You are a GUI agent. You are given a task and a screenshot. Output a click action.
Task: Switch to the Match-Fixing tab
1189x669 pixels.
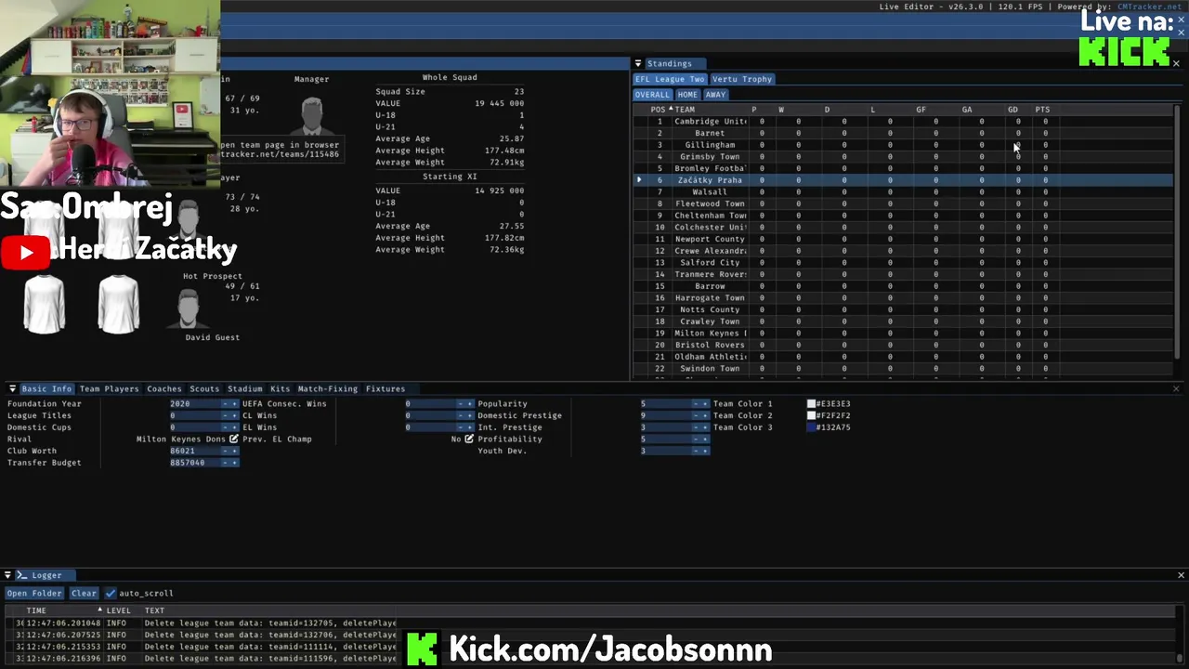[328, 388]
